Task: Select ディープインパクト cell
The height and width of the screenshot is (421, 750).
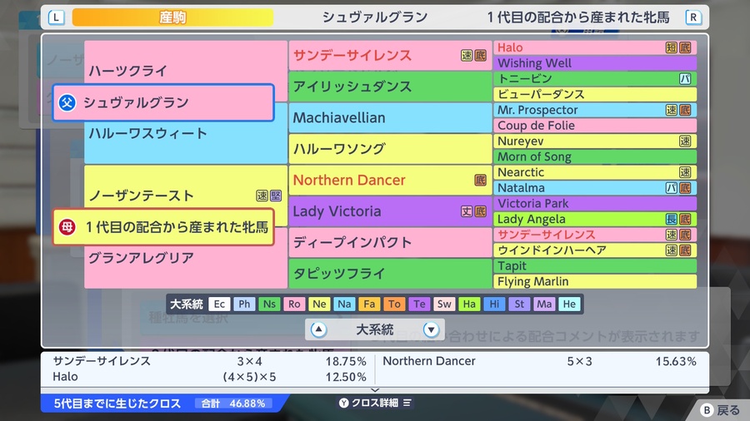Action: click(x=390, y=242)
